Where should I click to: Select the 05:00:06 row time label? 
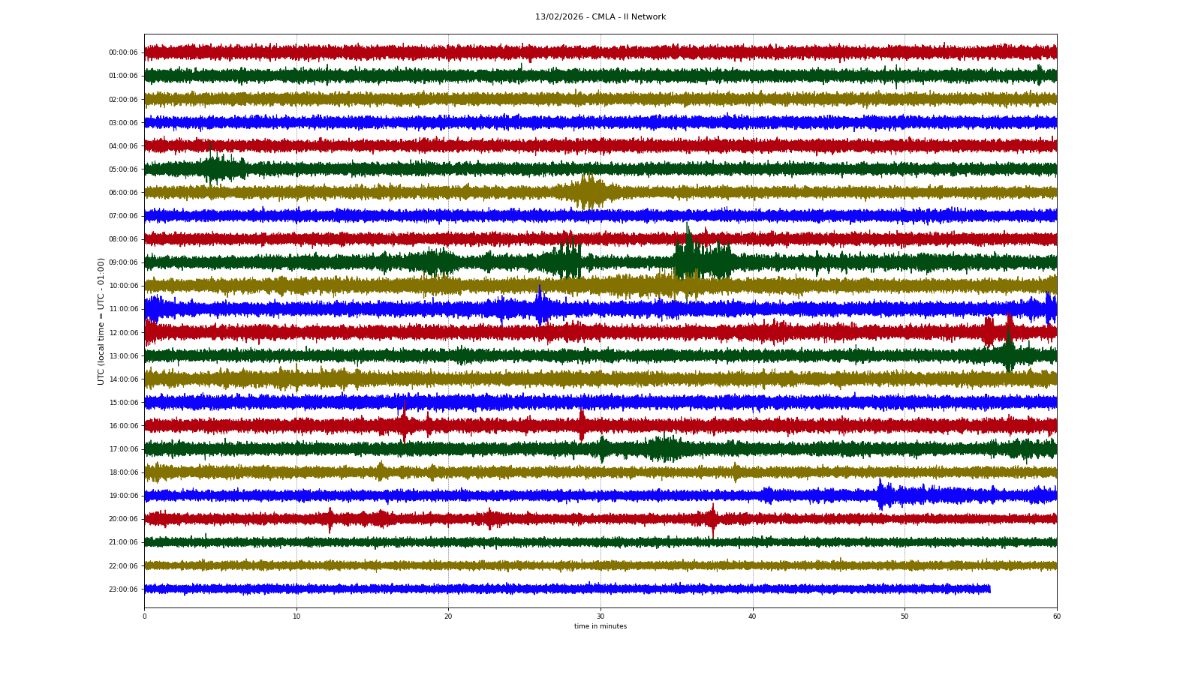tap(123, 169)
